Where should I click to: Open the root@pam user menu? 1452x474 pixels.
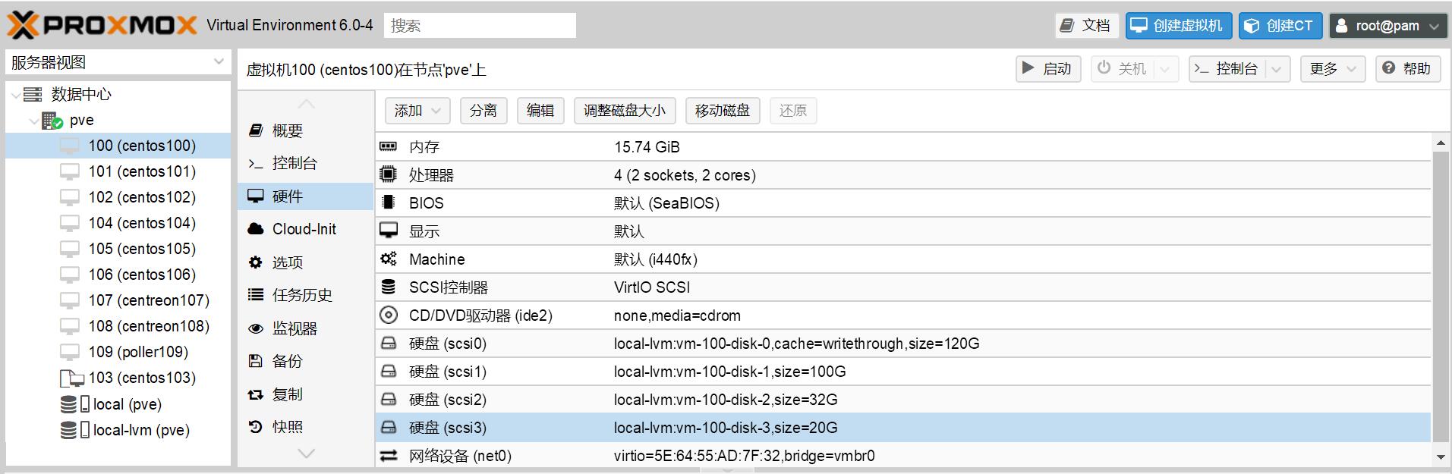(x=1387, y=26)
